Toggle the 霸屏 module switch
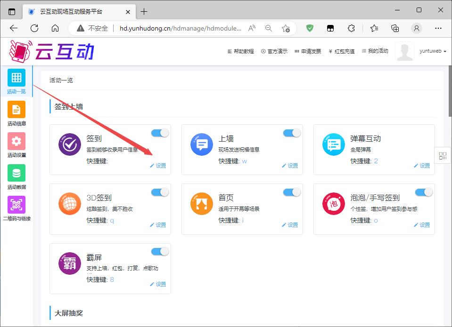The width and height of the screenshot is (452, 327). click(160, 252)
